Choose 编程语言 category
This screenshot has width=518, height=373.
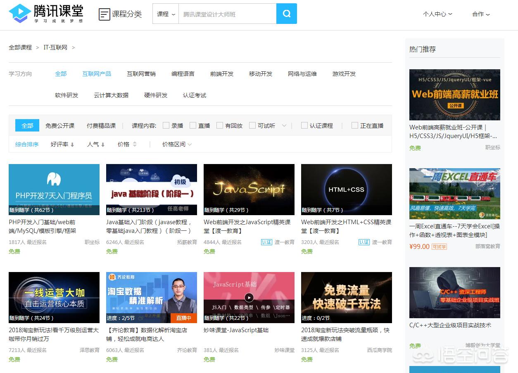(183, 74)
